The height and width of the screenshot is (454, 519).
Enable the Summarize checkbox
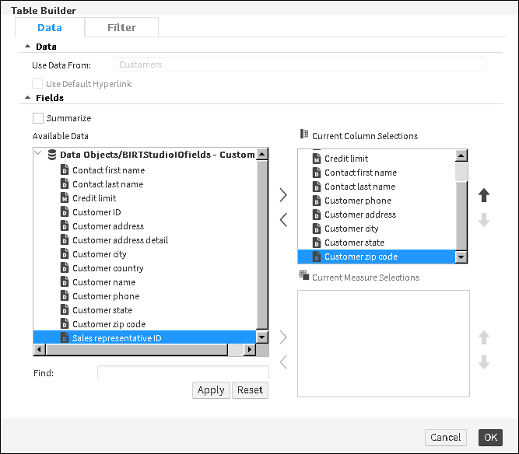pyautogui.click(x=38, y=118)
